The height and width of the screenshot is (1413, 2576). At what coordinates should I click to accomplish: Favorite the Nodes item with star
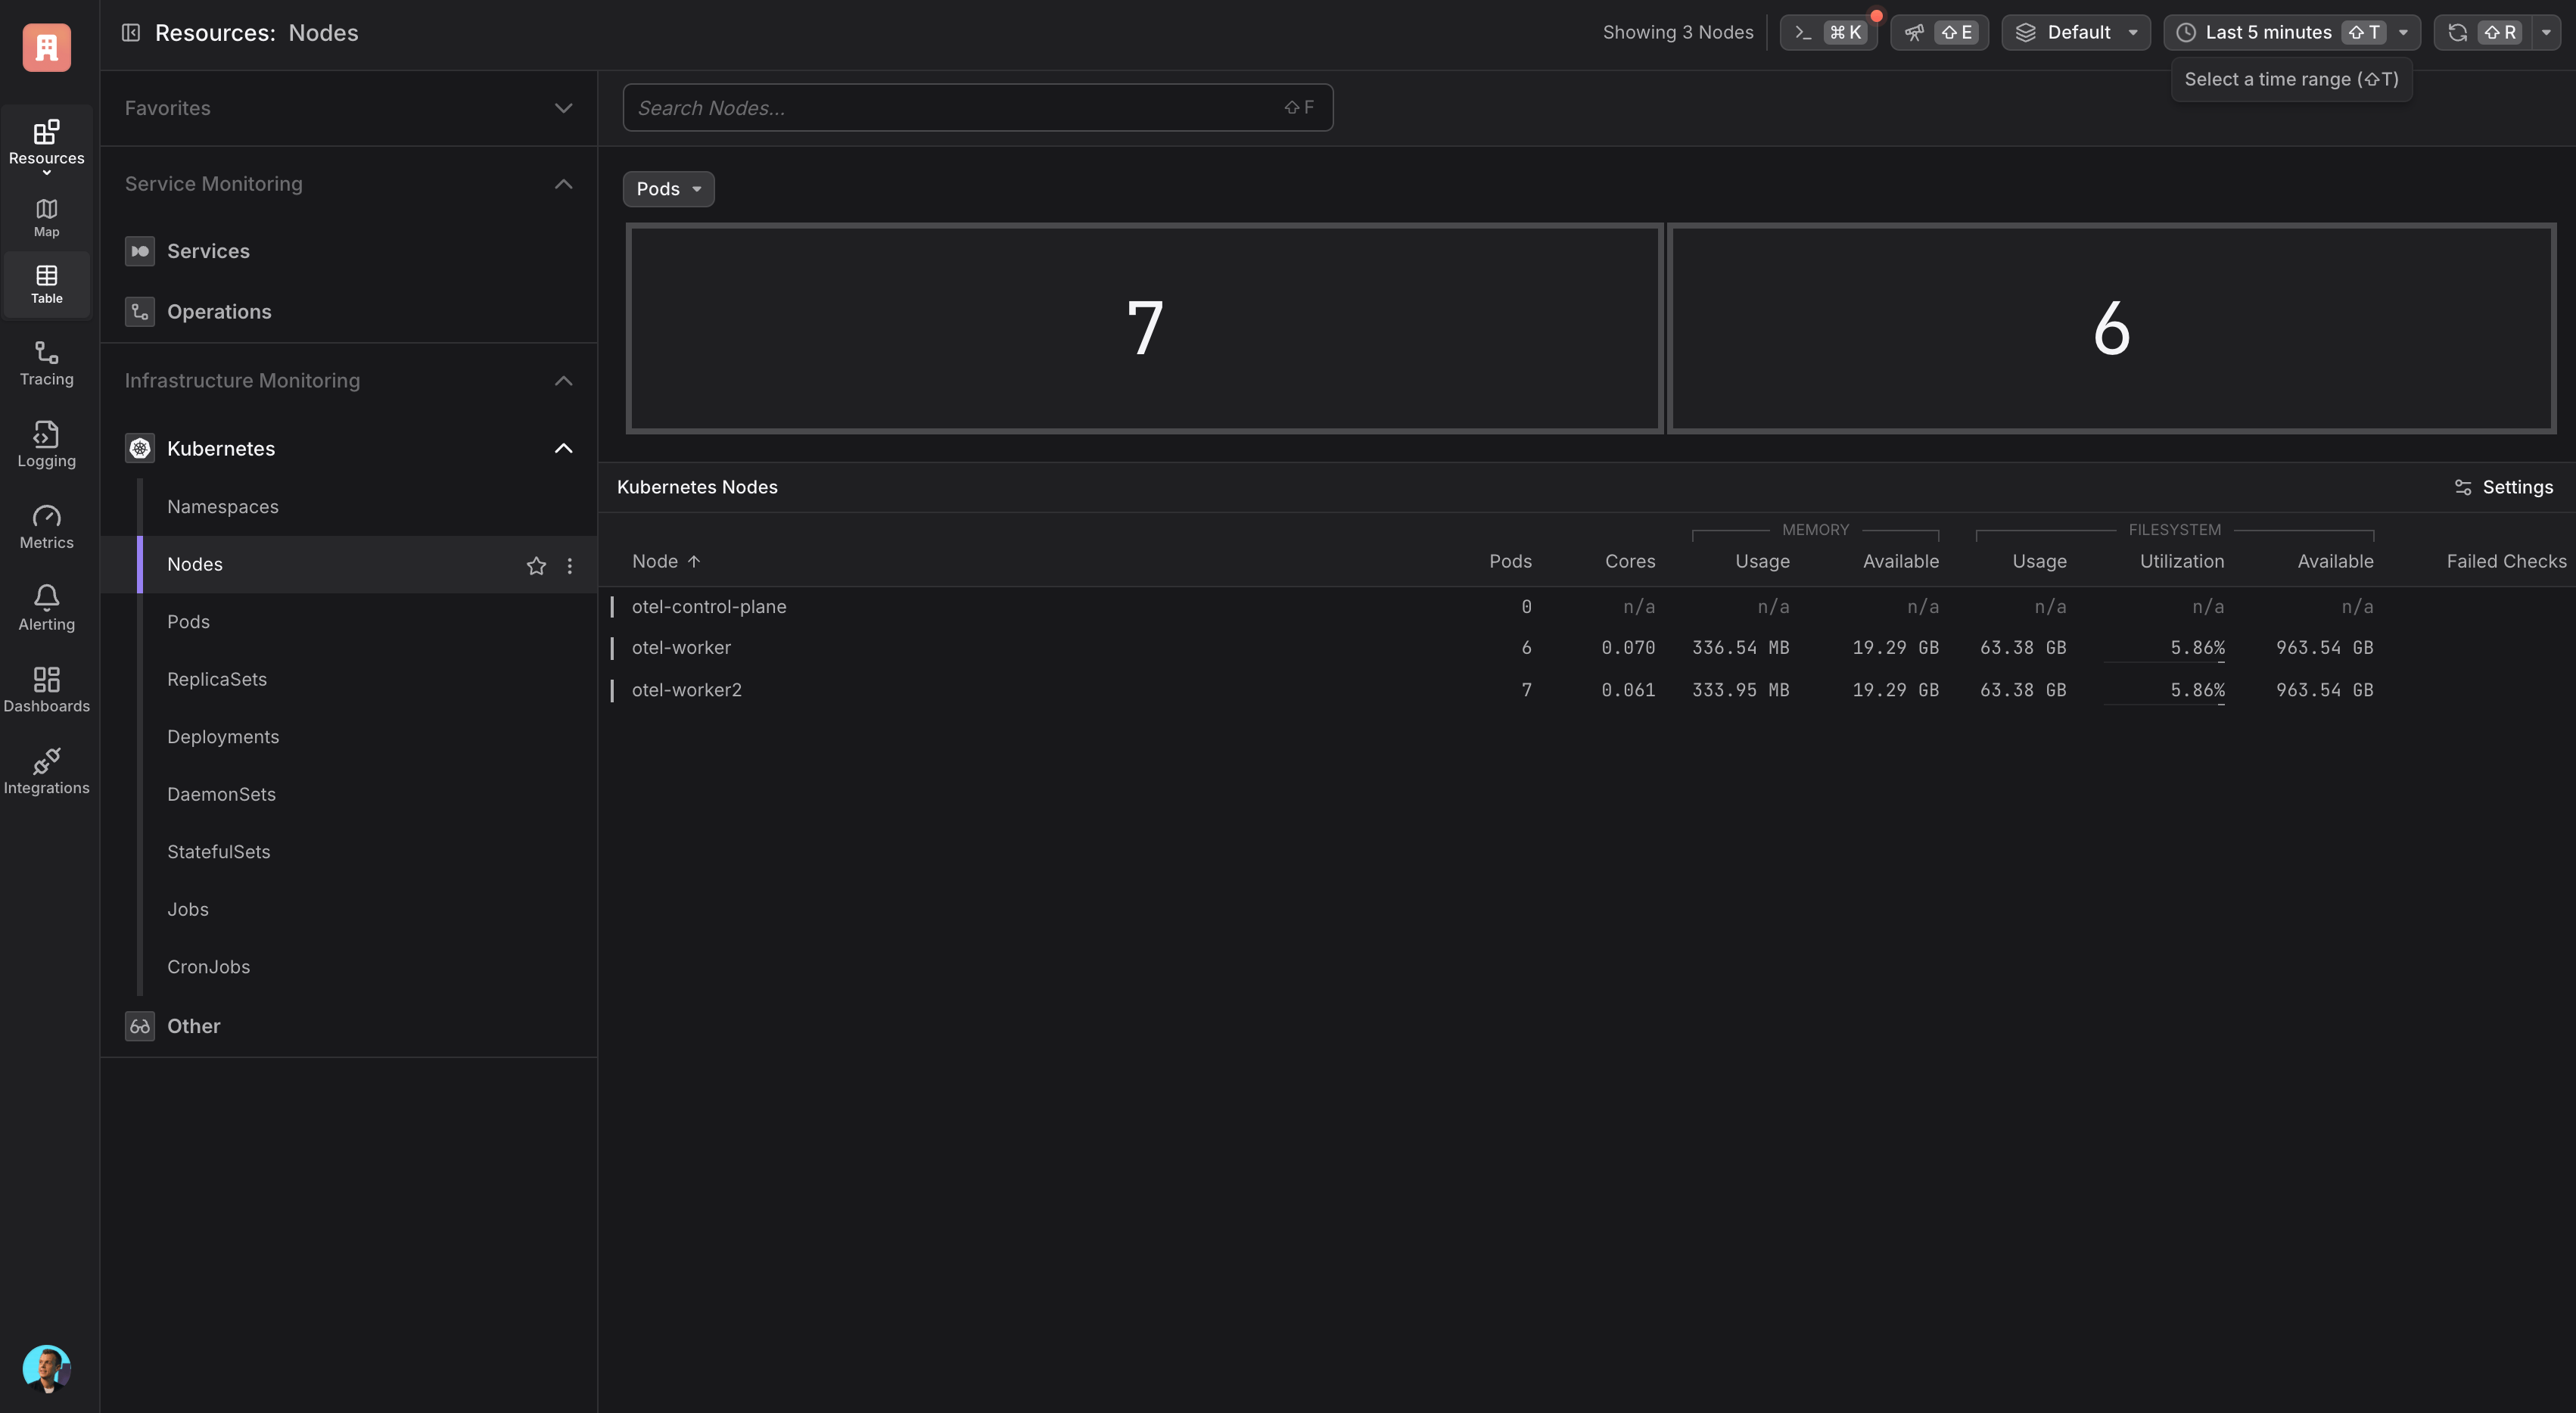tap(536, 566)
